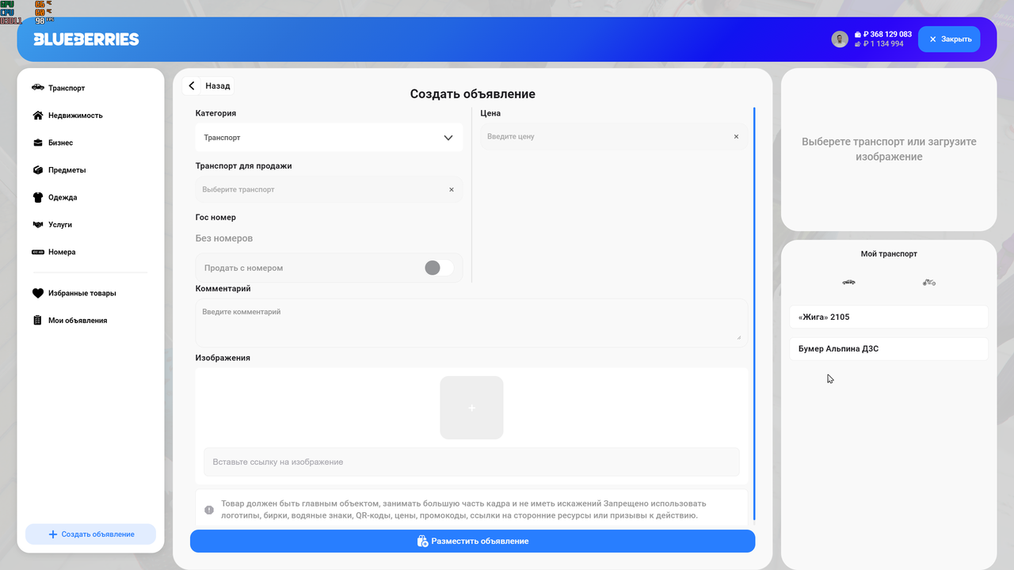Click the t-shirt icon beside Одежда
The width and height of the screenshot is (1014, 570).
[37, 197]
